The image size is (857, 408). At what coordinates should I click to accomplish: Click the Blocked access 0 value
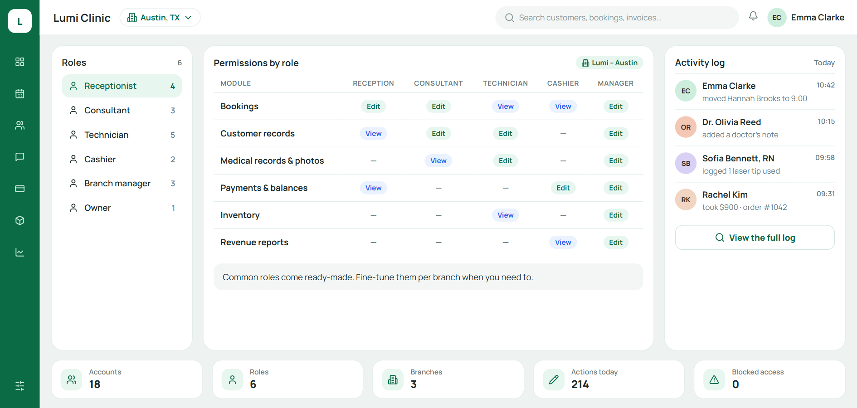(x=735, y=384)
